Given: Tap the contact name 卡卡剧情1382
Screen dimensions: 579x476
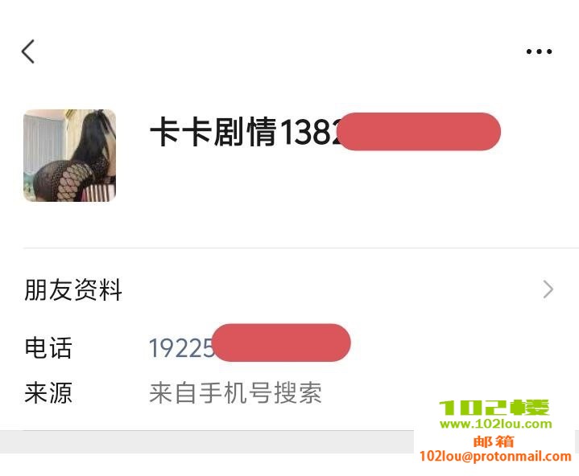Looking at the screenshot, I should 245,131.
